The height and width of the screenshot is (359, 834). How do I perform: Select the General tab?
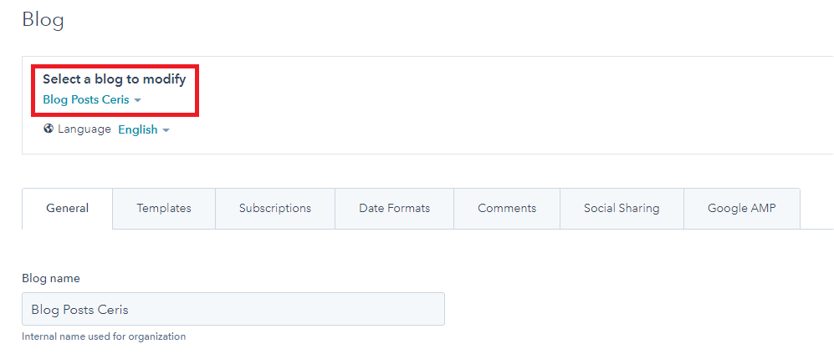pos(67,208)
